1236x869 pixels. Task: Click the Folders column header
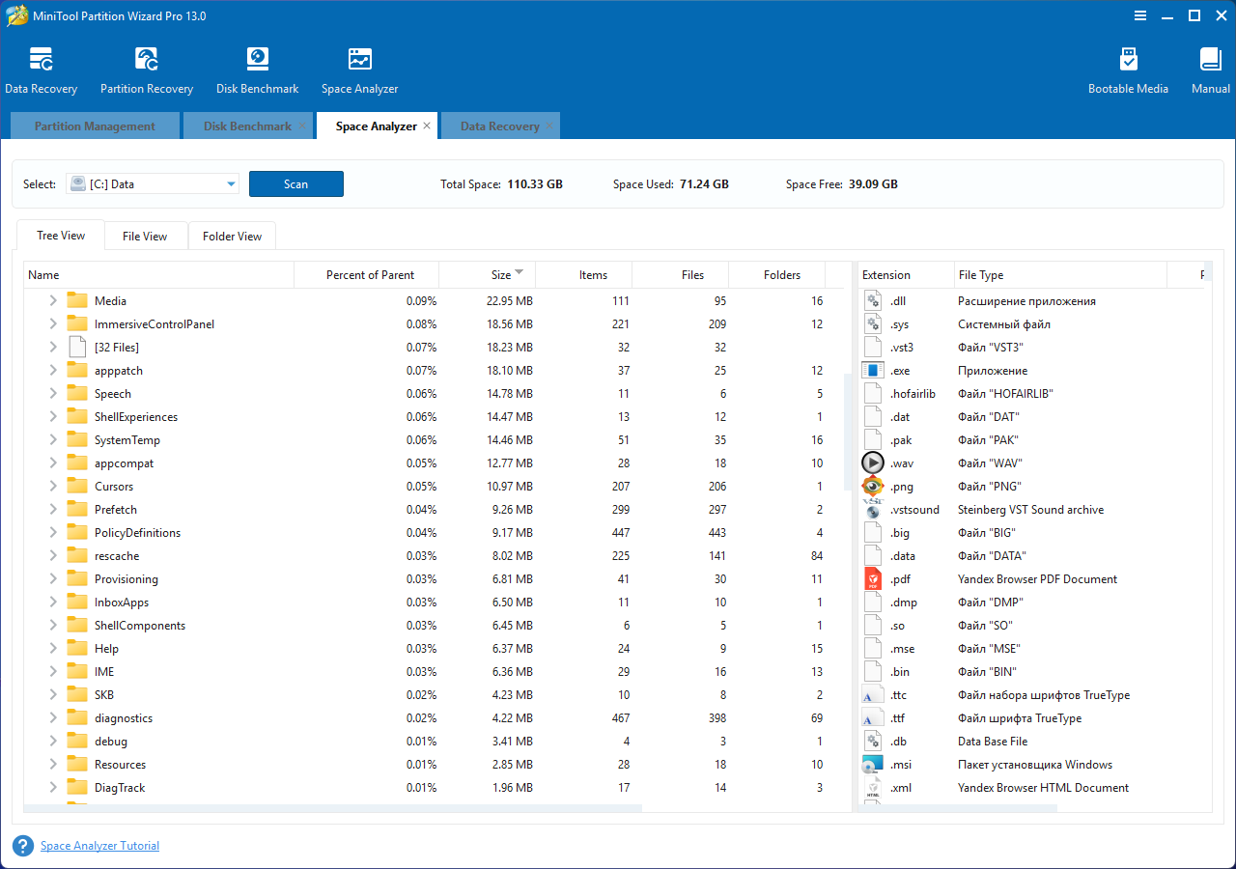tap(777, 275)
